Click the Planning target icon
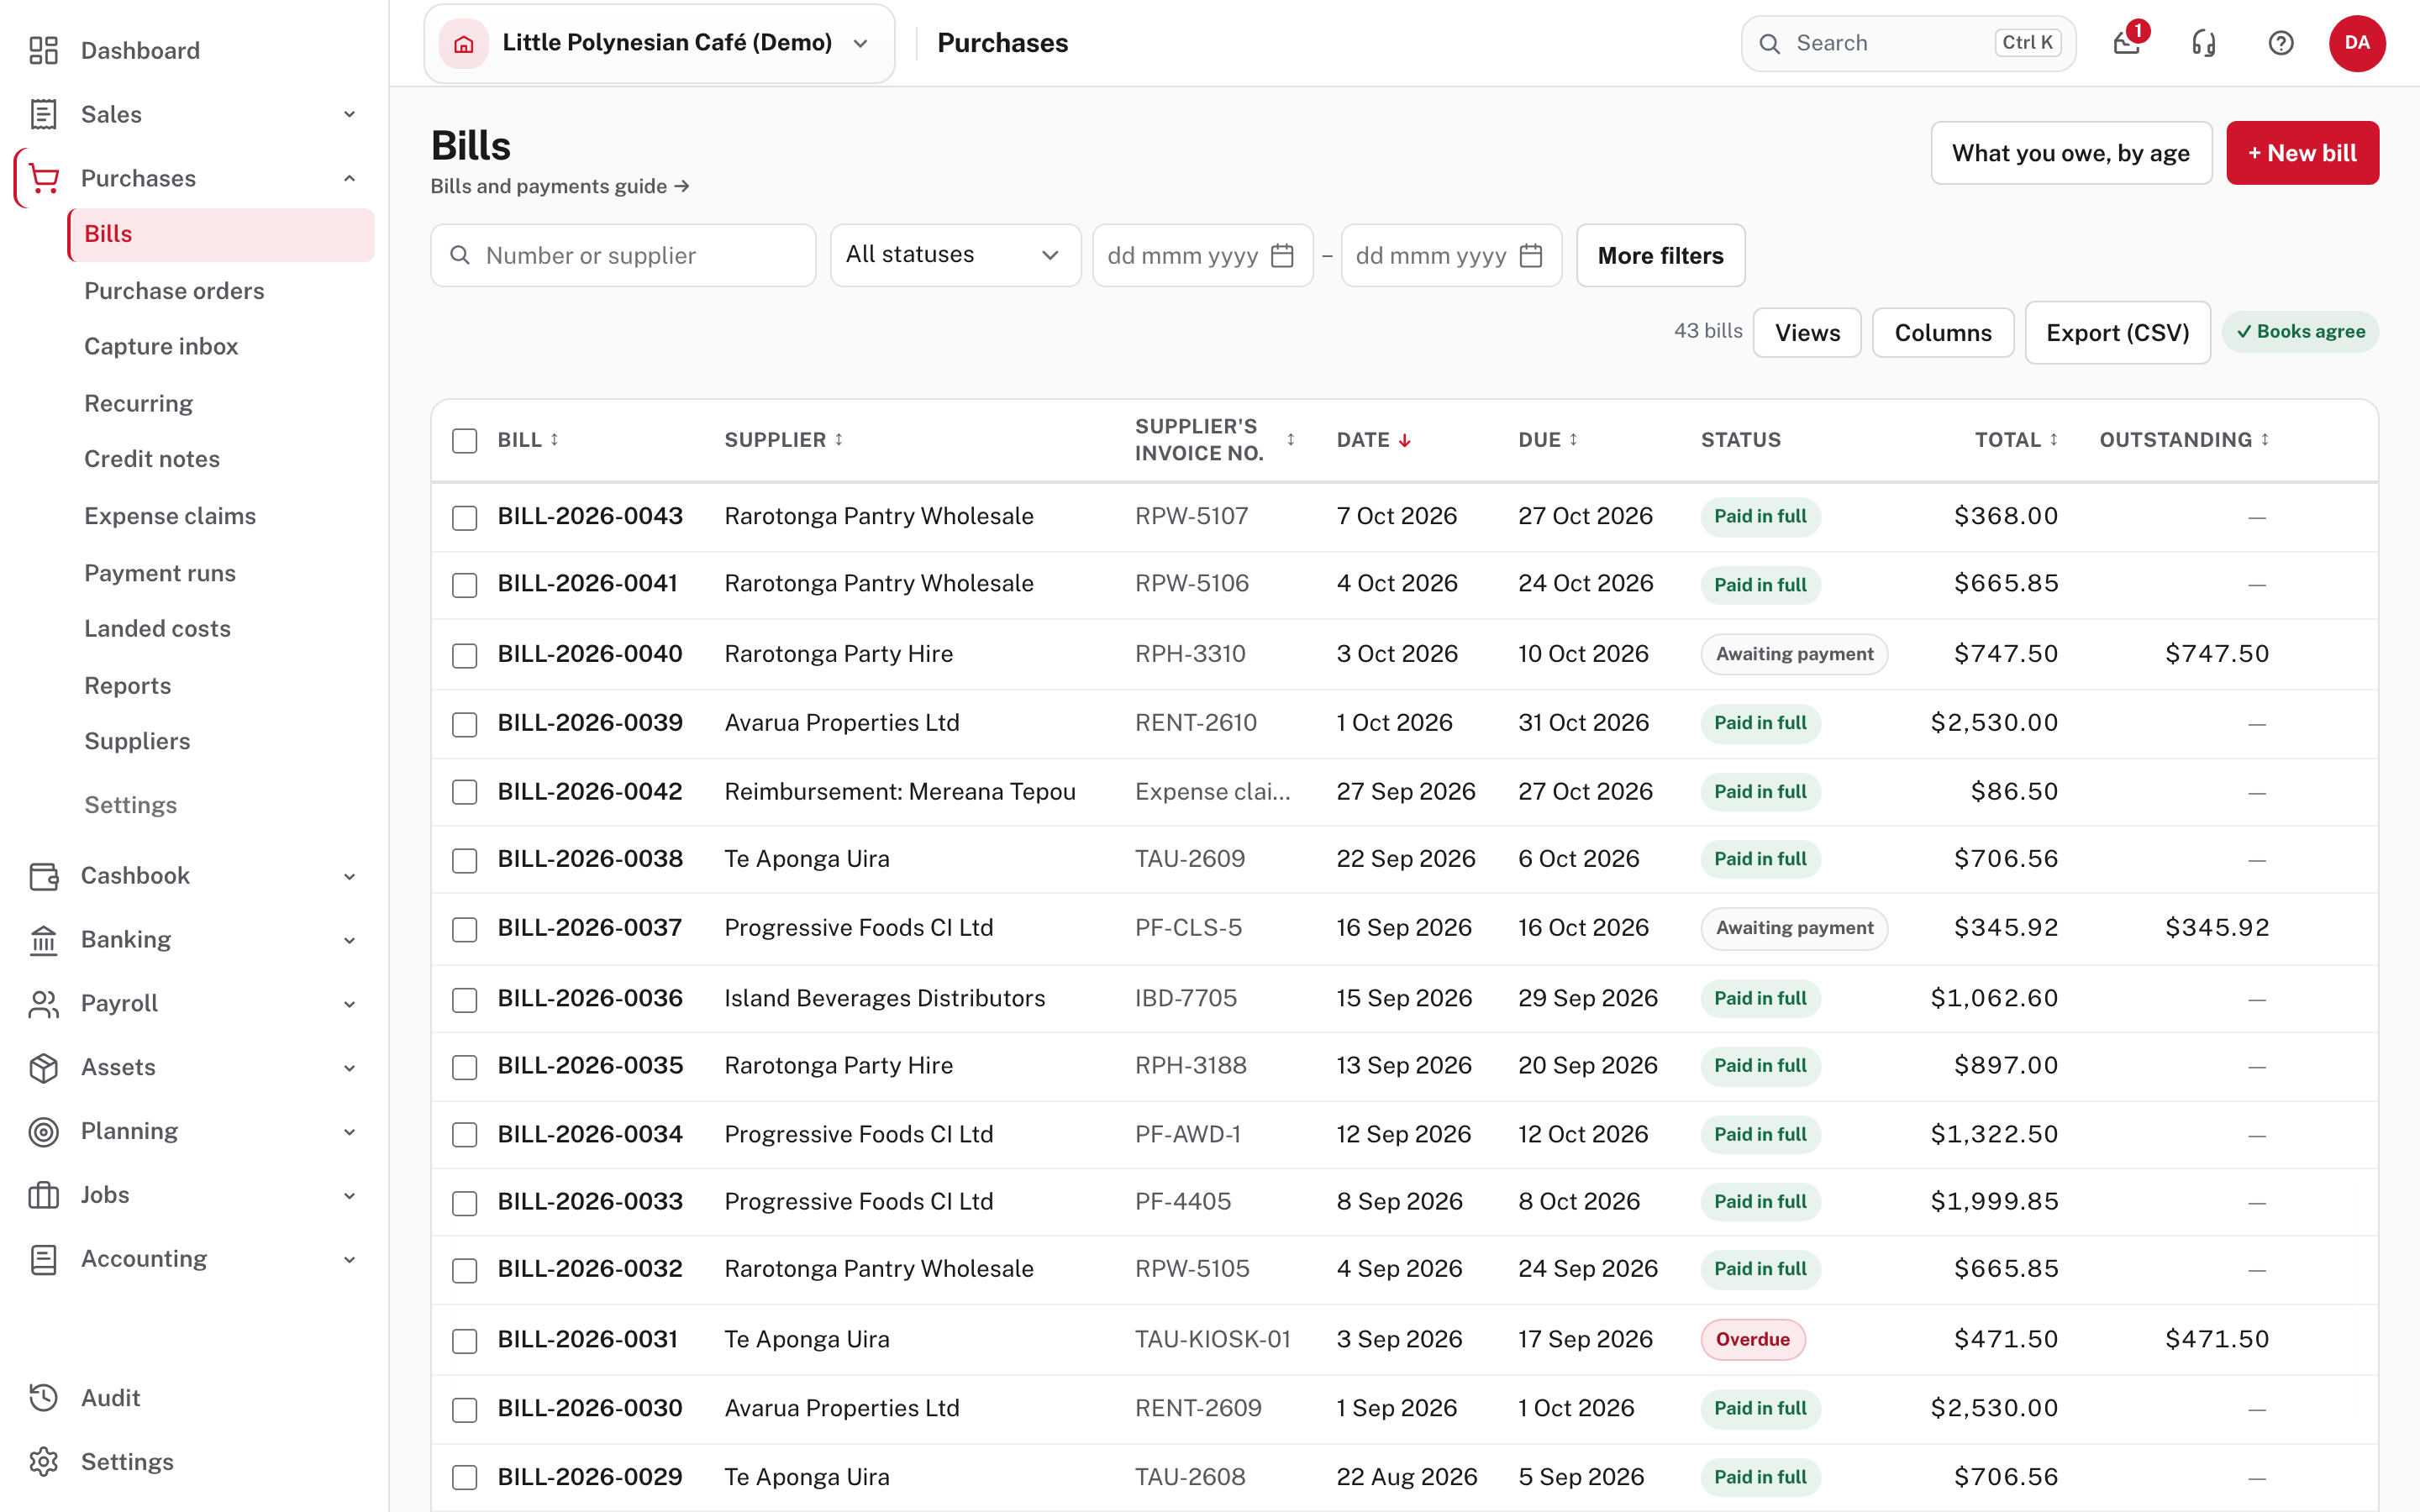This screenshot has width=2420, height=1512. [43, 1131]
